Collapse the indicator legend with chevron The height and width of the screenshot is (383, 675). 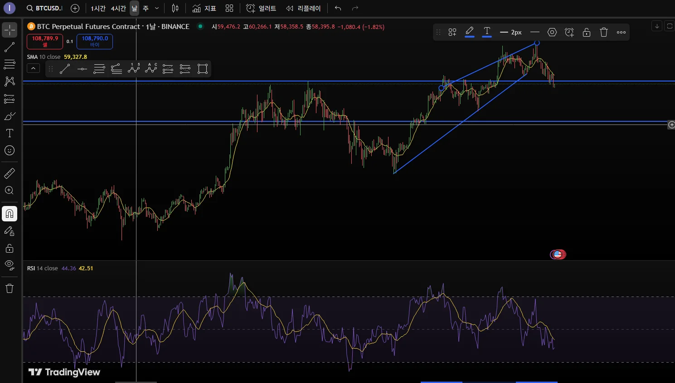(34, 68)
